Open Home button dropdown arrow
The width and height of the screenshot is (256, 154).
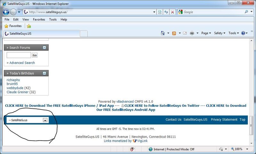click(168, 33)
